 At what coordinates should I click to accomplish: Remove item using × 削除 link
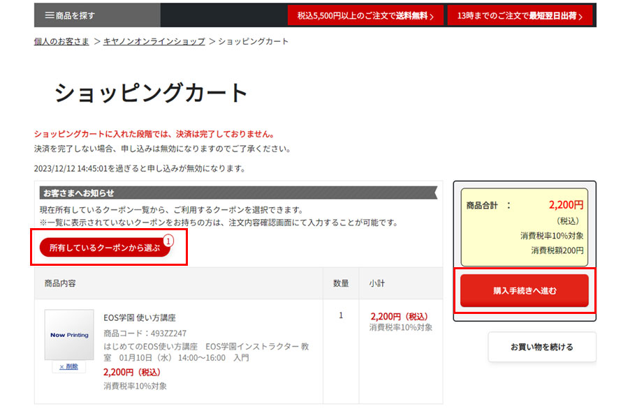(x=68, y=367)
